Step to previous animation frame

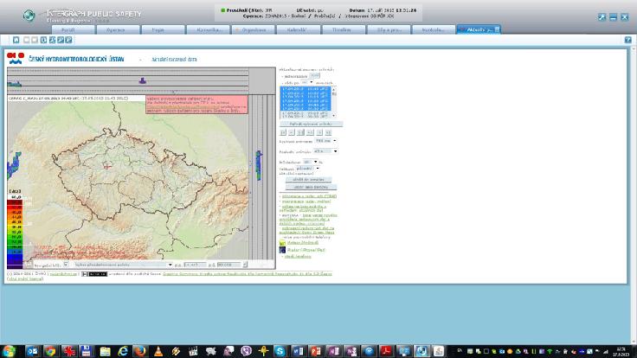click(x=292, y=132)
